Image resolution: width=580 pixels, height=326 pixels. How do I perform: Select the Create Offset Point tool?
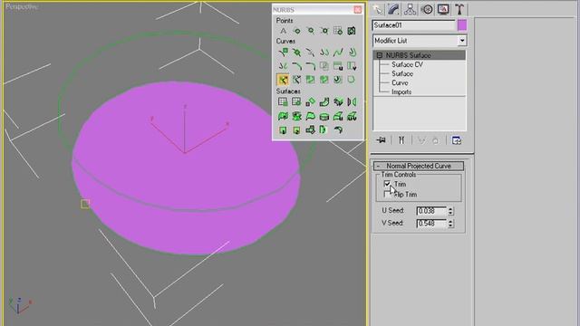(x=296, y=31)
